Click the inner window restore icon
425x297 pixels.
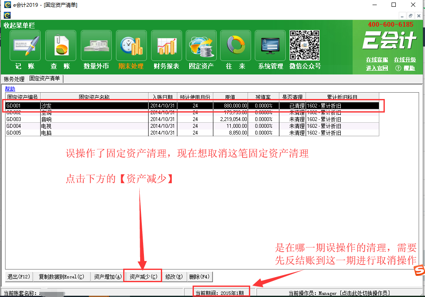(410, 16)
